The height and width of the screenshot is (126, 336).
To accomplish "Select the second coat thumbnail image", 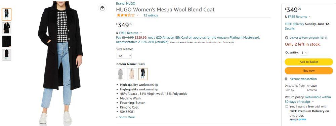I will pyautogui.click(x=7, y=28).
